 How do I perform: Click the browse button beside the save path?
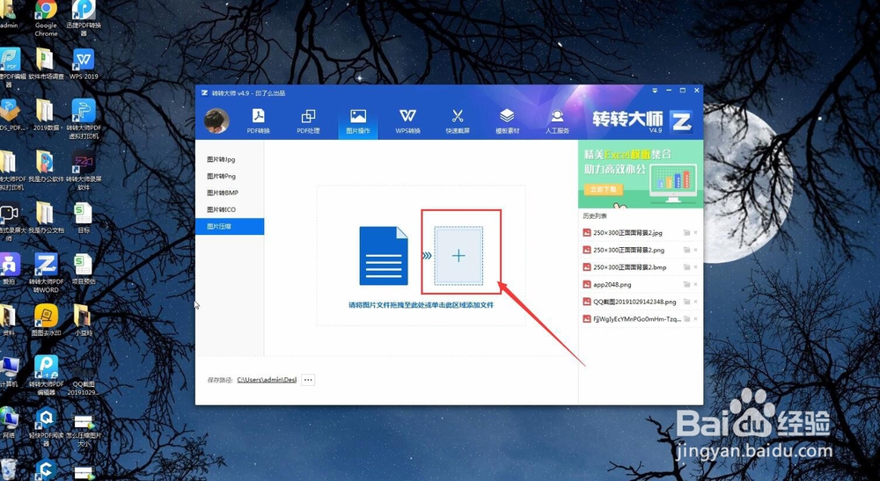coord(308,380)
